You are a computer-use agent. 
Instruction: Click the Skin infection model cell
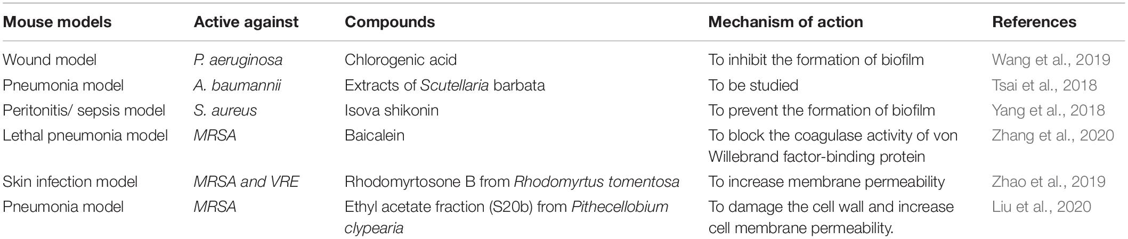[x=70, y=182]
